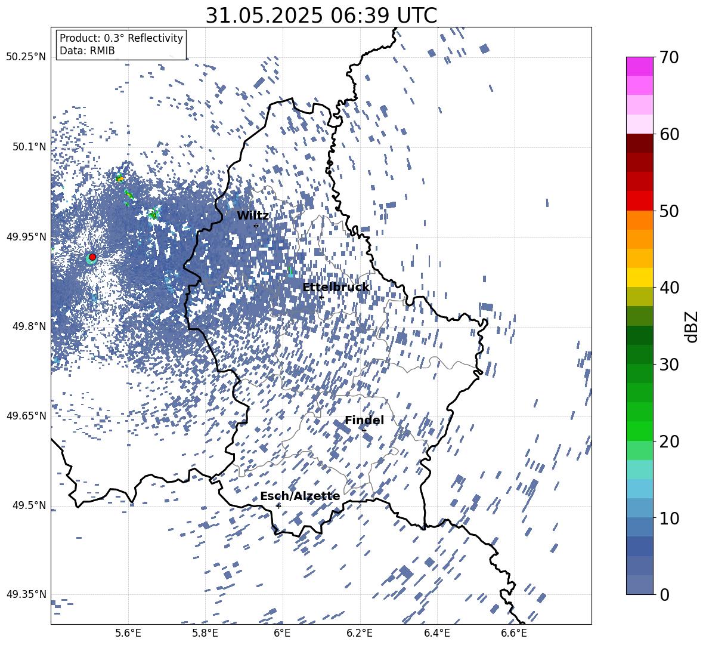
Task: Click the Esch/Alzette city label
Action: 300,496
